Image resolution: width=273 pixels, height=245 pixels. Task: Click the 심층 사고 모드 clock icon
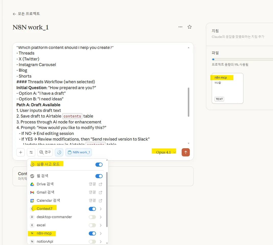click(x=32, y=164)
